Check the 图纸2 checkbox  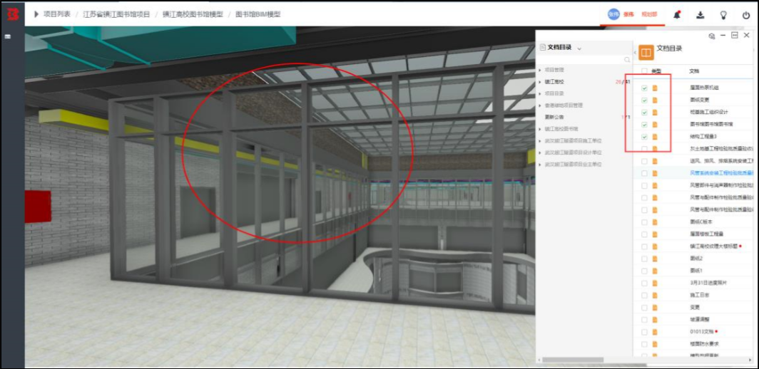click(x=644, y=259)
